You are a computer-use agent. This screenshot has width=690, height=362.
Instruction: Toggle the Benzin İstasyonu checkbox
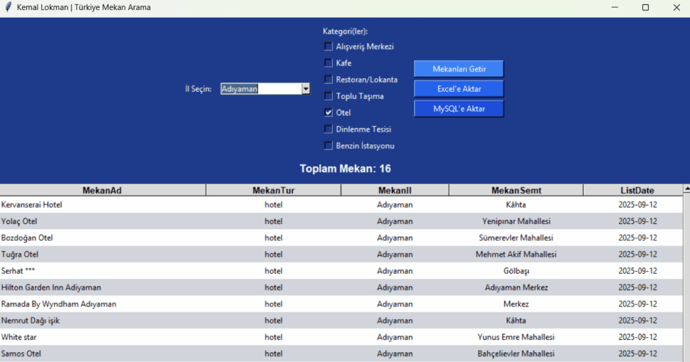(x=329, y=146)
